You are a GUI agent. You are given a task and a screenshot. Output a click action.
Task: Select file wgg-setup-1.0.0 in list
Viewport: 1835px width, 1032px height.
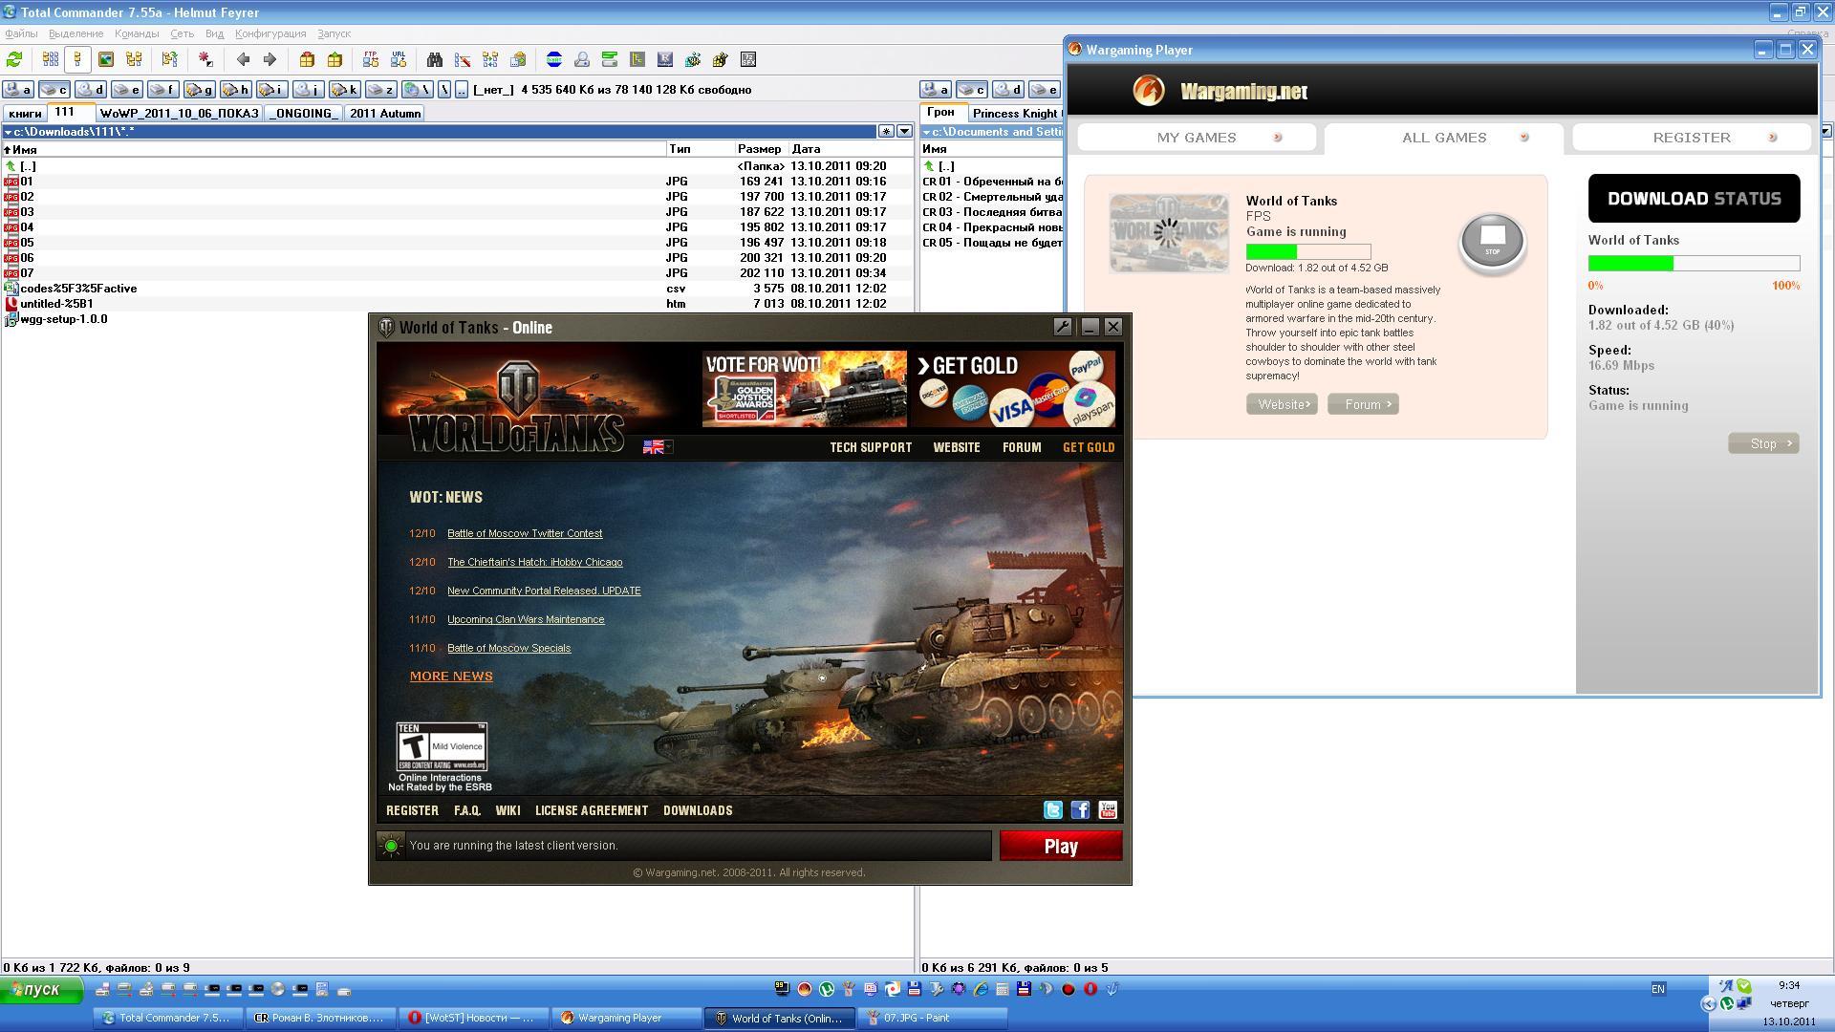pyautogui.click(x=63, y=319)
